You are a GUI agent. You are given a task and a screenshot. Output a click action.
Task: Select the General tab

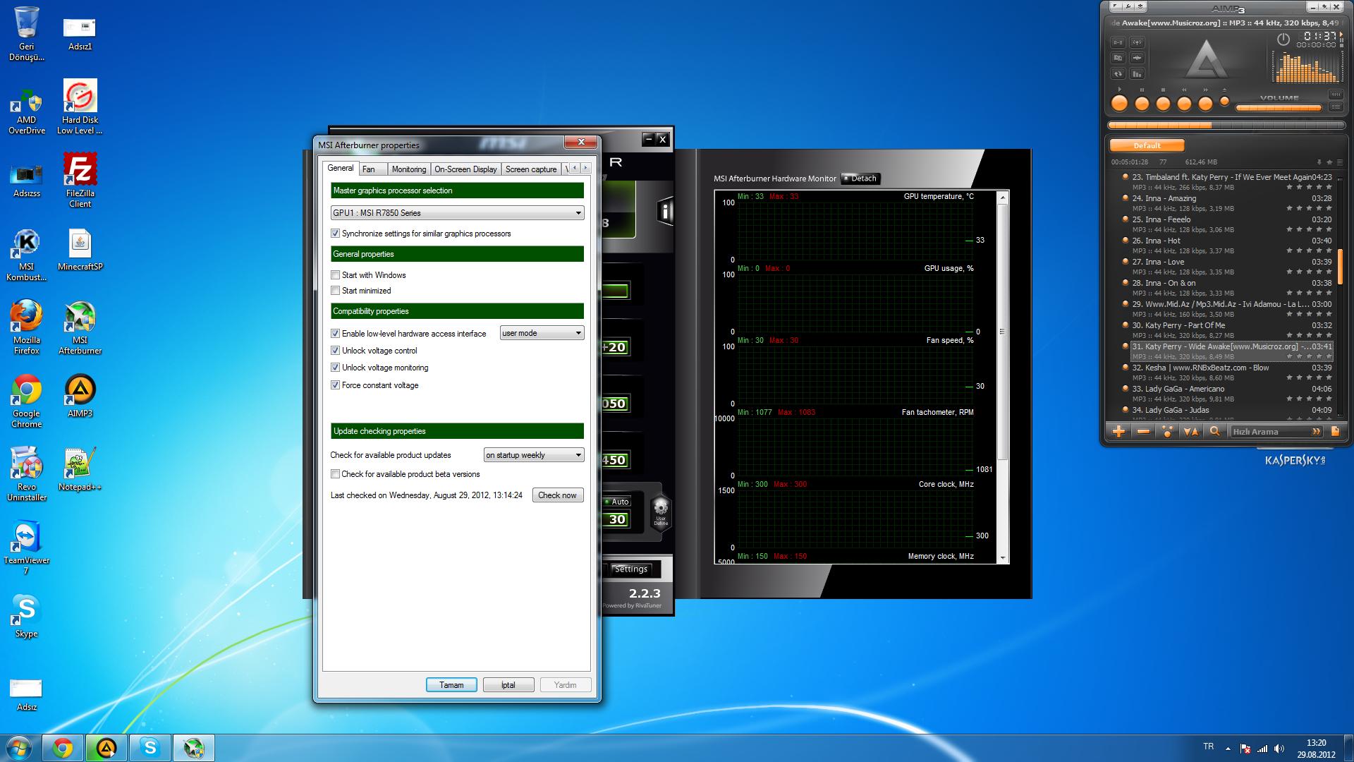[340, 168]
